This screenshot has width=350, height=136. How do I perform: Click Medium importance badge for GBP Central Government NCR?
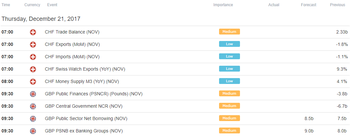coord(230,106)
